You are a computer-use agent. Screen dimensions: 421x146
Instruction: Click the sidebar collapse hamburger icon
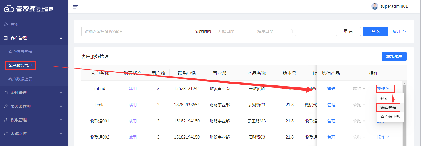[76, 7]
